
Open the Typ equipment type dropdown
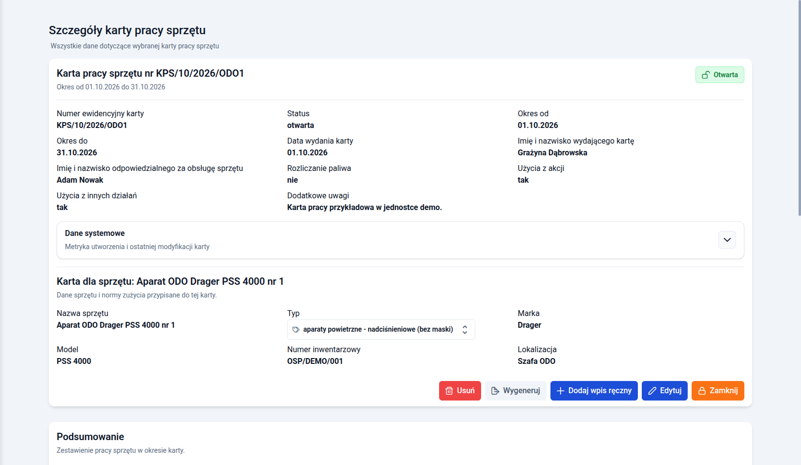[x=381, y=330]
